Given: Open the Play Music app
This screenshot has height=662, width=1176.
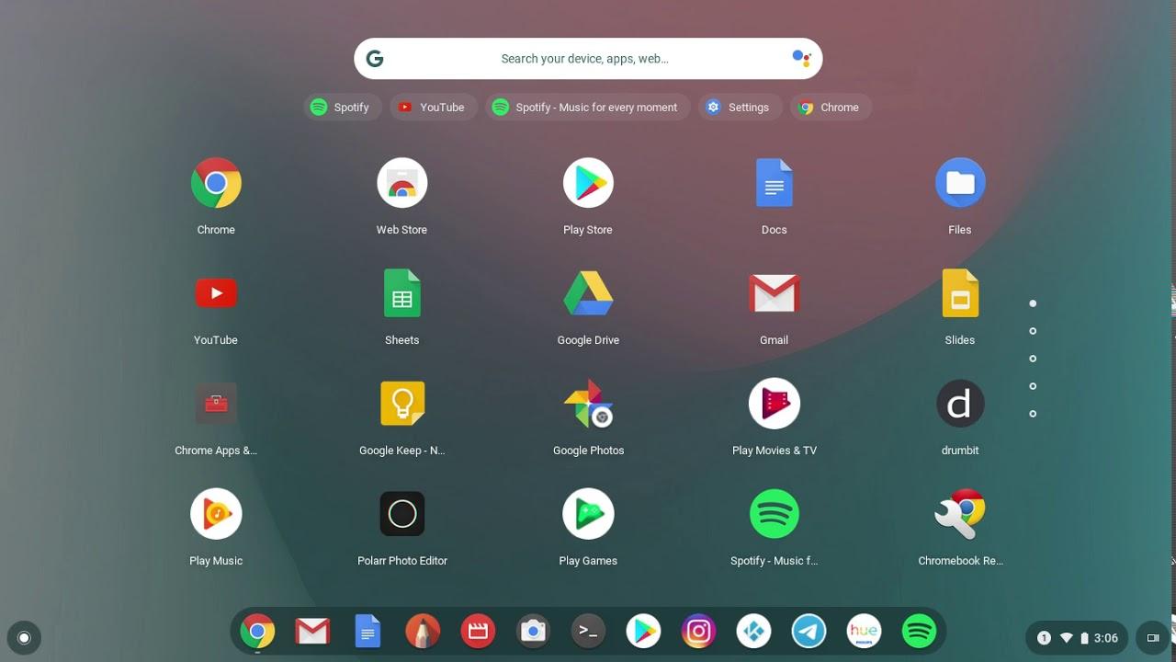Looking at the screenshot, I should 216,514.
